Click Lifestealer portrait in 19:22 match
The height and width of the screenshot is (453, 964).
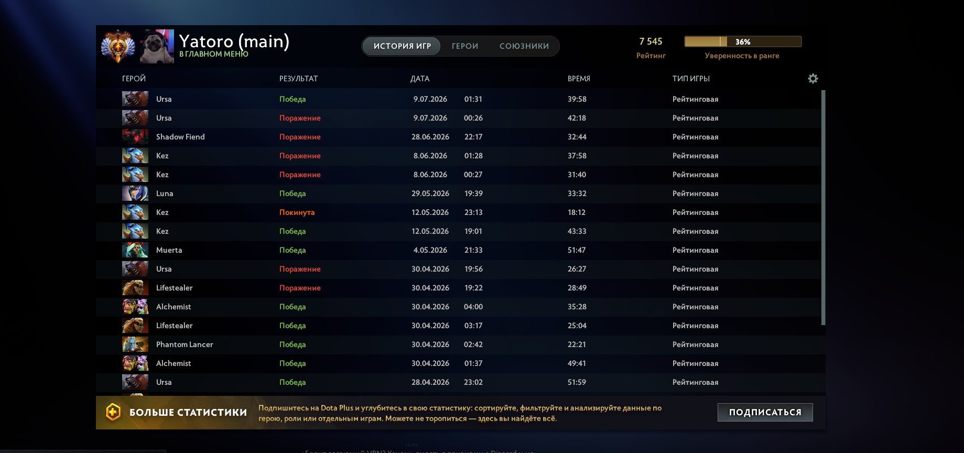click(135, 288)
